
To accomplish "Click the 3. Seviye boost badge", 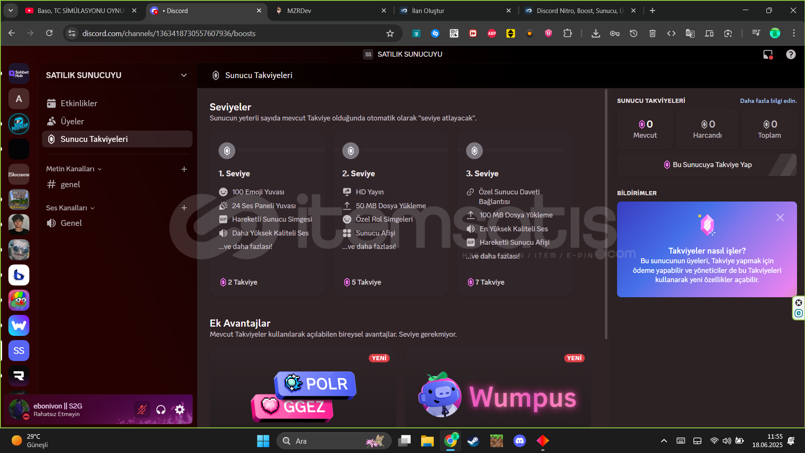I will pyautogui.click(x=474, y=151).
